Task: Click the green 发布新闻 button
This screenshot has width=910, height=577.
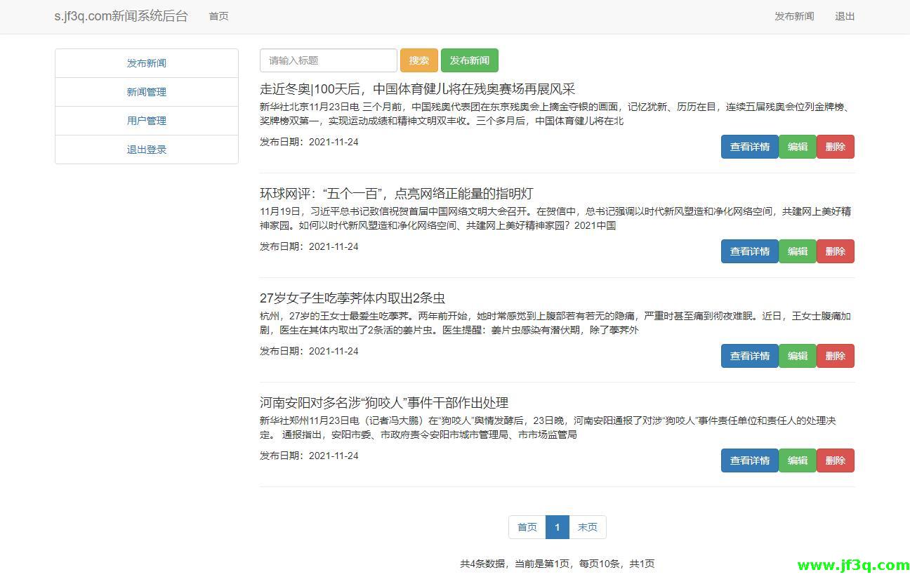Action: 470,60
